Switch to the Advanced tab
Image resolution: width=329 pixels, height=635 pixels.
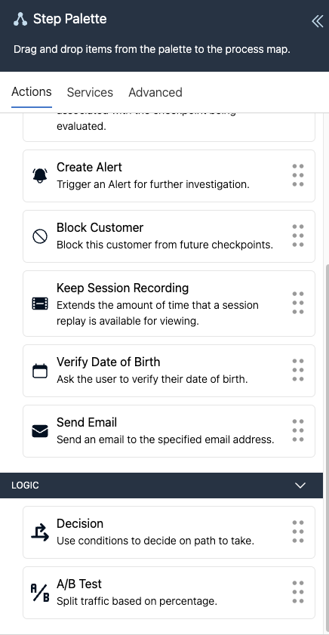tap(155, 92)
